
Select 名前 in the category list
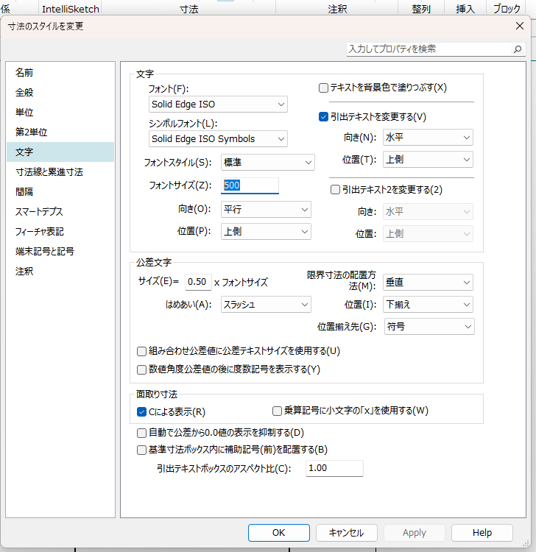(x=60, y=73)
